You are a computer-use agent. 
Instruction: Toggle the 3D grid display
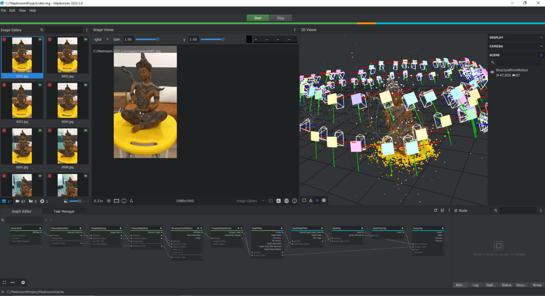point(317,201)
